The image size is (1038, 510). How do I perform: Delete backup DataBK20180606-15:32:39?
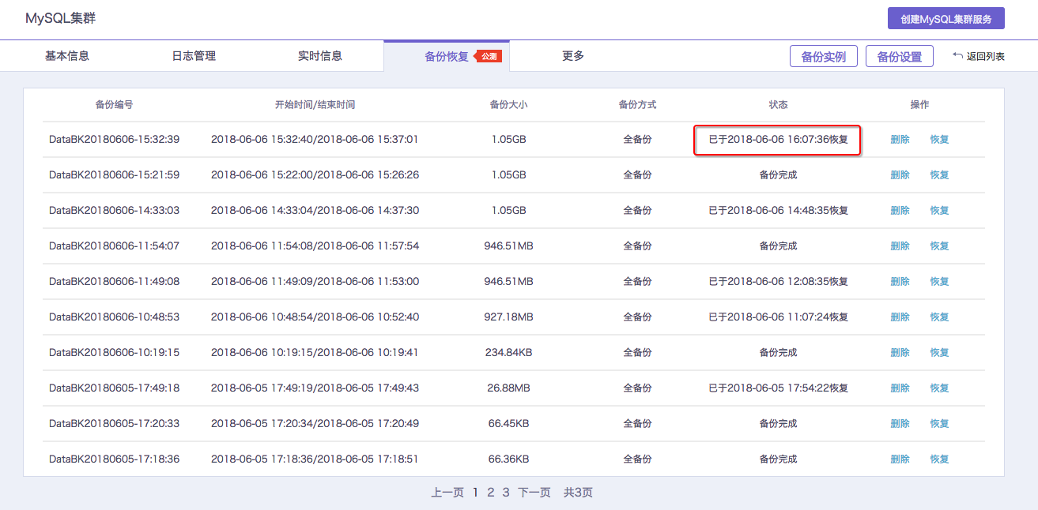[900, 140]
